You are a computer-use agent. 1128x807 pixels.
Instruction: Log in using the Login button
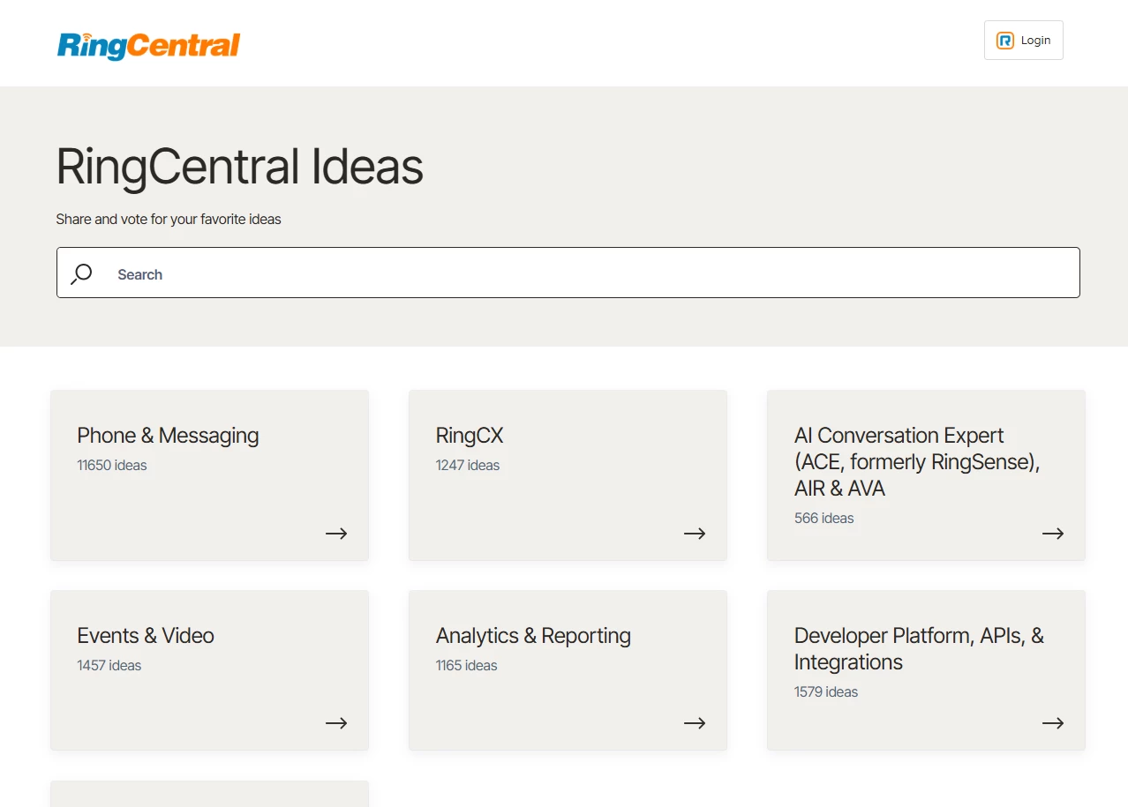point(1024,41)
